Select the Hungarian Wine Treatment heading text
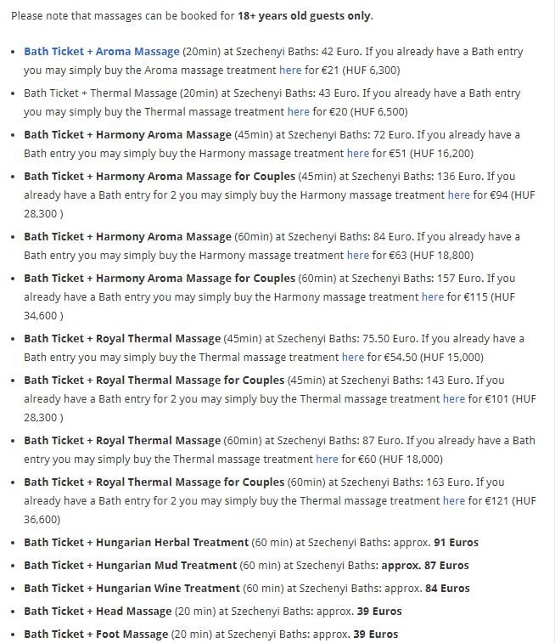The height and width of the screenshot is (643, 555). (x=132, y=588)
